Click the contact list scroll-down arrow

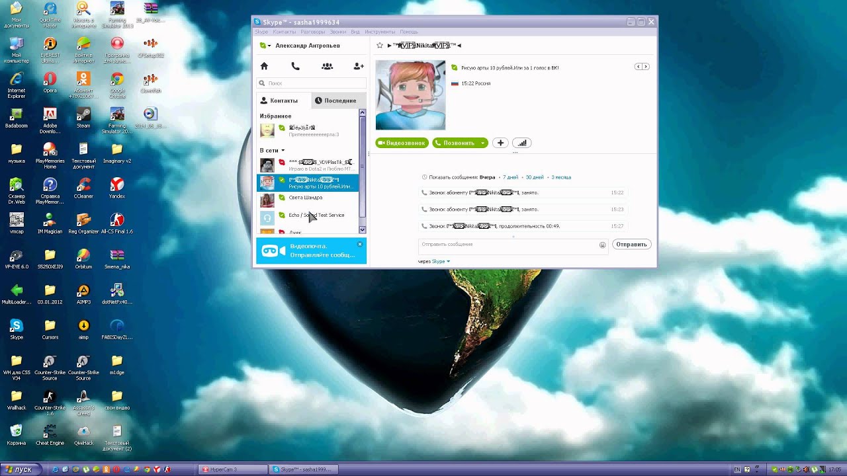(362, 229)
